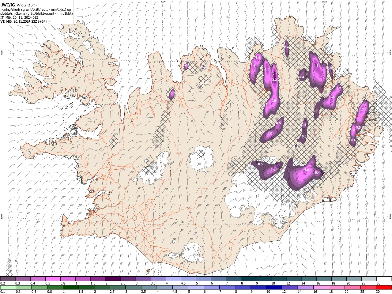The height and width of the screenshot is (294, 392).
Task: Click the snowfall value '1.6' on the map
Action: click(x=316, y=66)
